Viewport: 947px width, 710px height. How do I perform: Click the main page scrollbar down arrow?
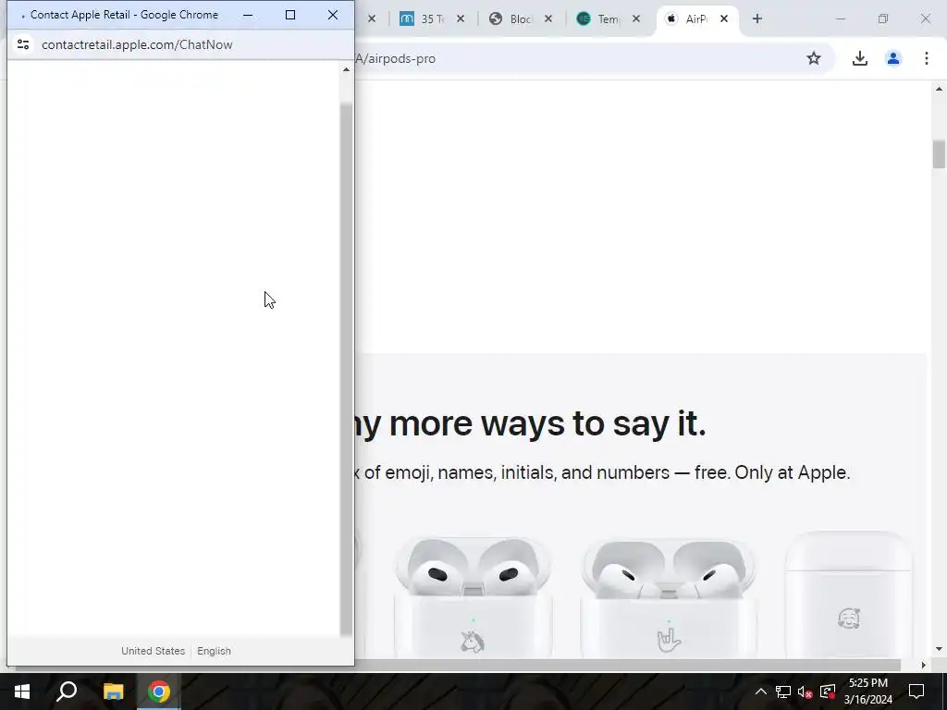point(939,649)
